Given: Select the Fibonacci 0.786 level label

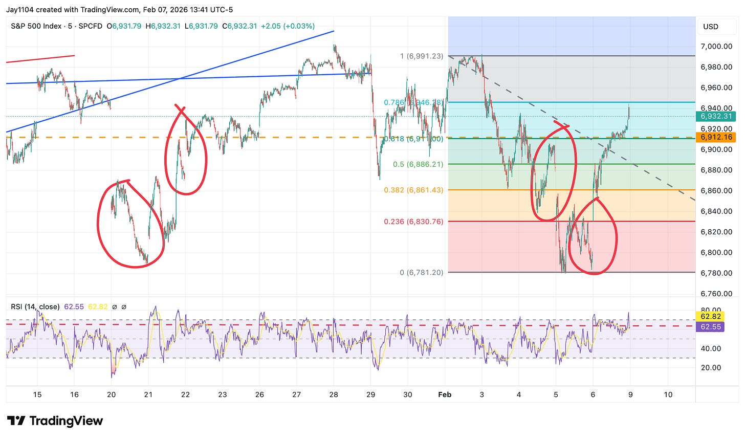Looking at the screenshot, I should 413,102.
